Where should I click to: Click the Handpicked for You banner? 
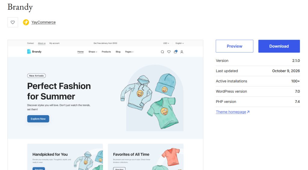click(x=65, y=157)
